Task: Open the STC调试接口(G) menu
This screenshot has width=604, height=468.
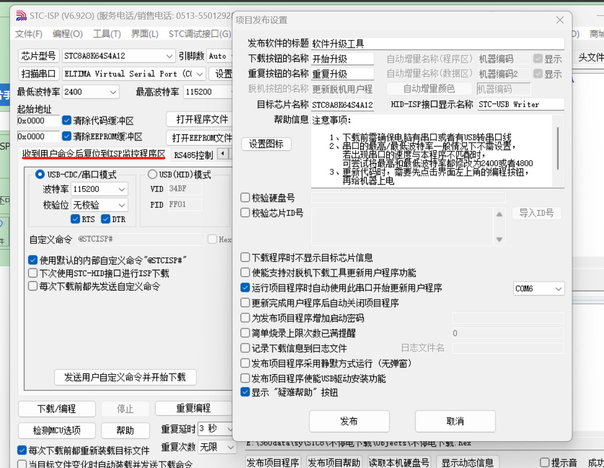Action: (200, 34)
